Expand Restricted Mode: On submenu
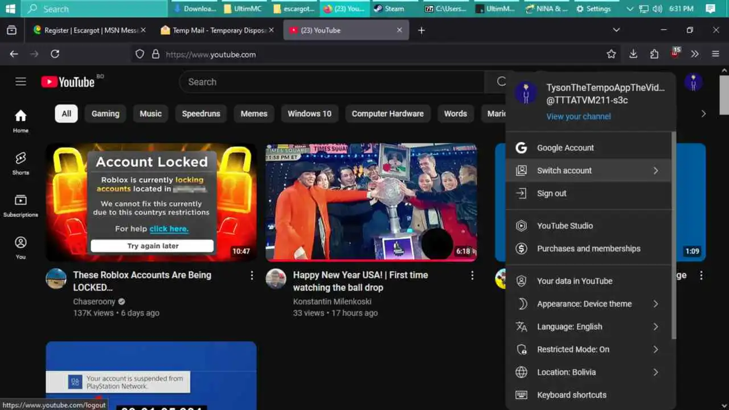 click(589, 349)
